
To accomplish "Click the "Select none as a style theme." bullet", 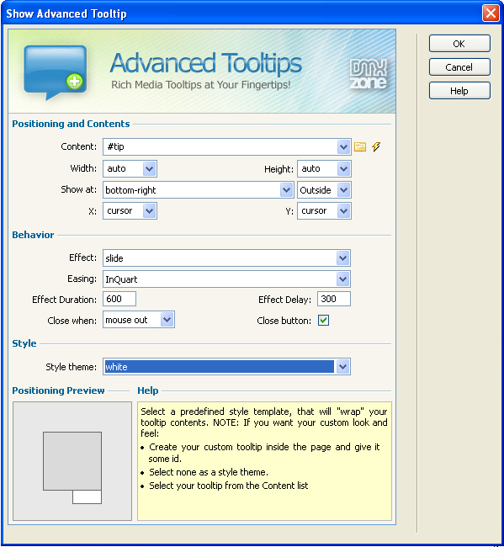I will pyautogui.click(x=209, y=472).
